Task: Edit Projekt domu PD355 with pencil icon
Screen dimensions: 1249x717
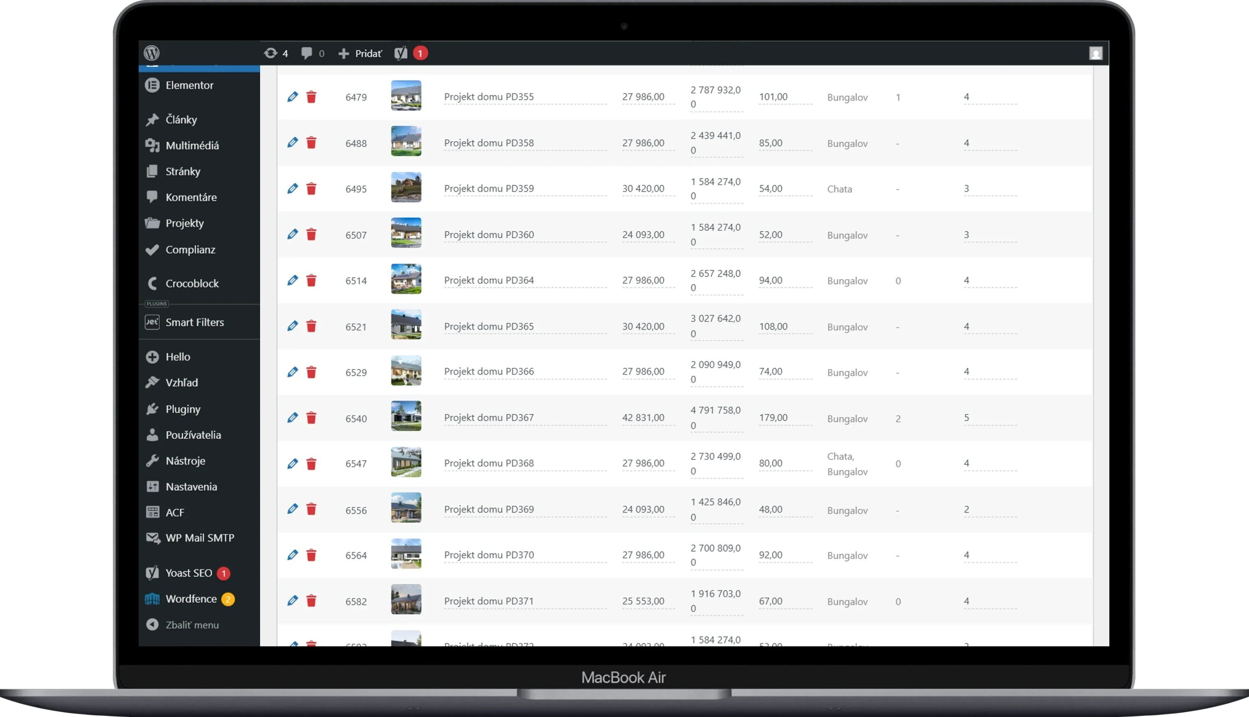Action: click(x=293, y=97)
